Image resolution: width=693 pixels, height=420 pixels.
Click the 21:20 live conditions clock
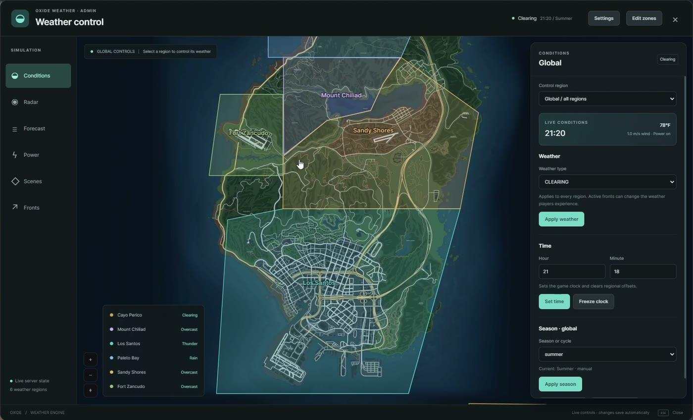pos(555,133)
